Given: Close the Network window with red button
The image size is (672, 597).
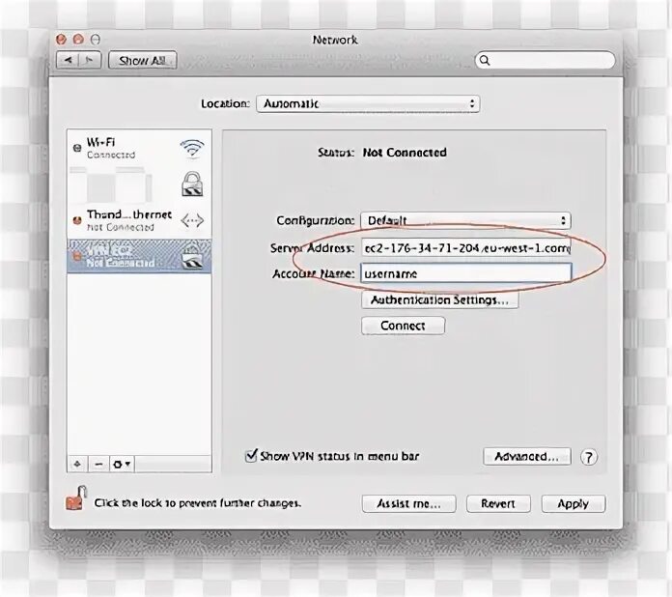Looking at the screenshot, I should coord(61,40).
